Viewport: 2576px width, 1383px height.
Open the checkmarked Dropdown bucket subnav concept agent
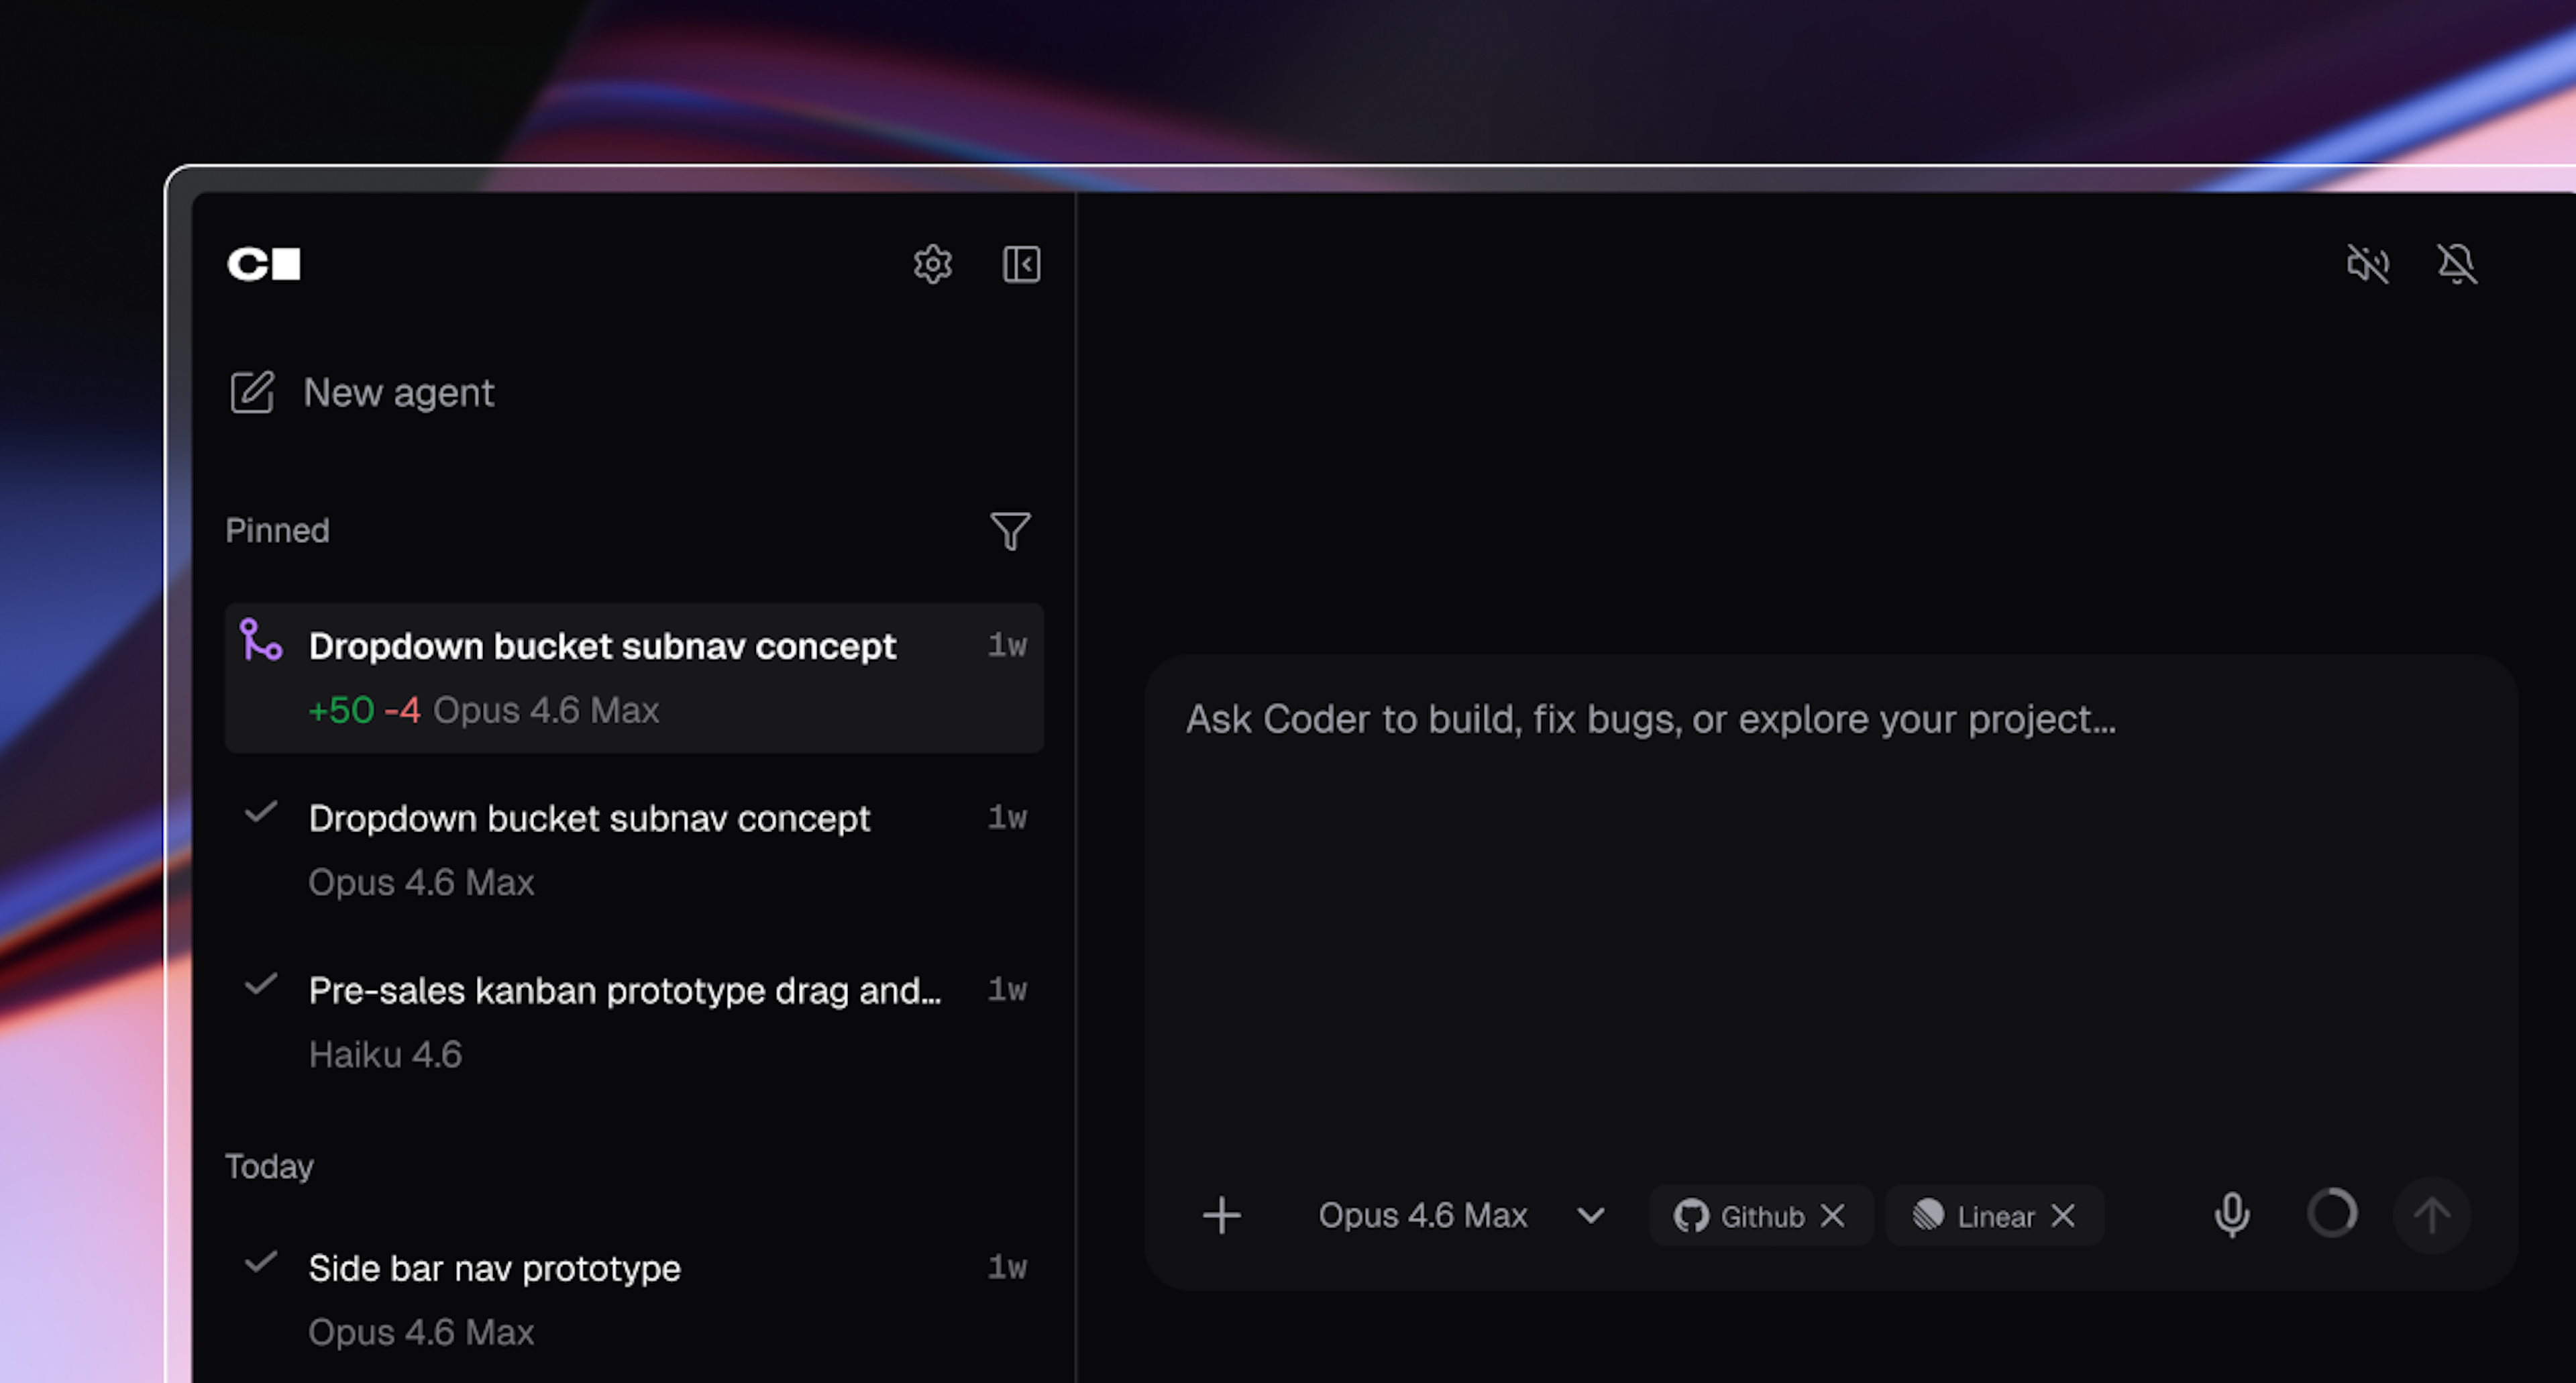(x=634, y=849)
